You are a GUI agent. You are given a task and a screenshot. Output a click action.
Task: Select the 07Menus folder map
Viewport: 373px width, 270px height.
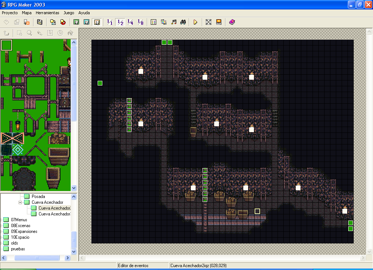tap(19, 220)
